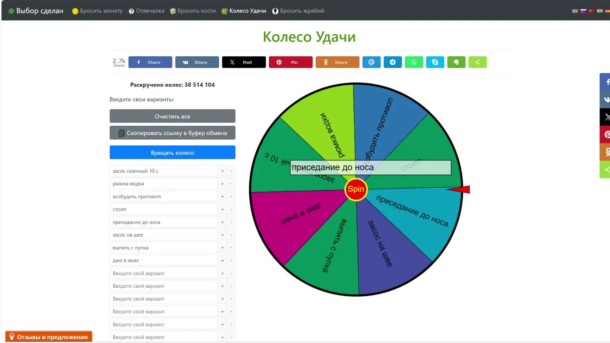The height and width of the screenshot is (343, 610).
Task: Go to Отвечалка in the navbar
Action: pyautogui.click(x=146, y=11)
